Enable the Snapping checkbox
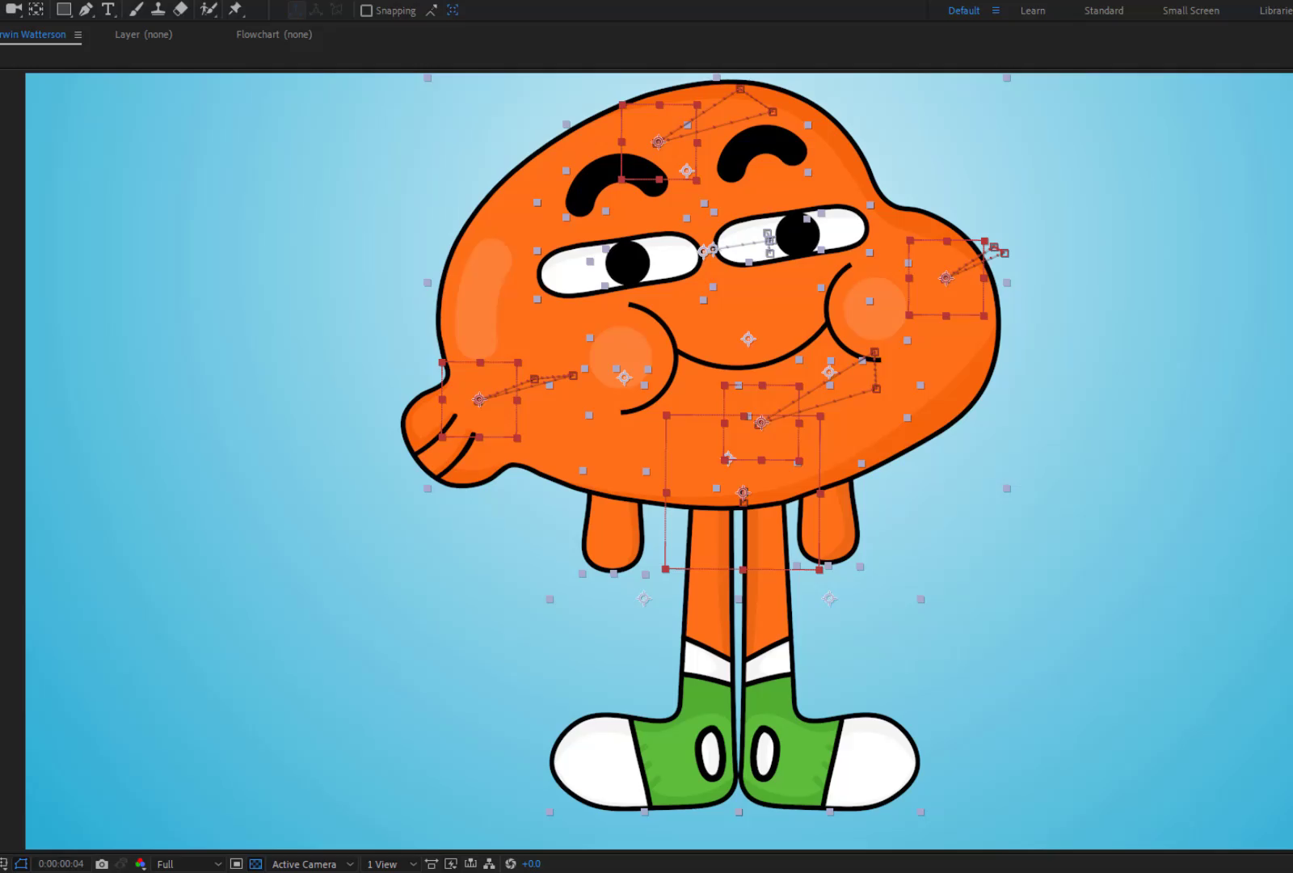The image size is (1293, 873). tap(366, 11)
